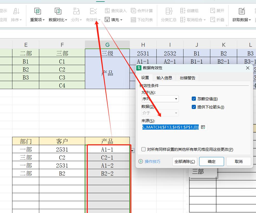This screenshot has width=256, height=213.
Task: Expand the 填充 dropdown arrow
Action: pyautogui.click(x=121, y=20)
